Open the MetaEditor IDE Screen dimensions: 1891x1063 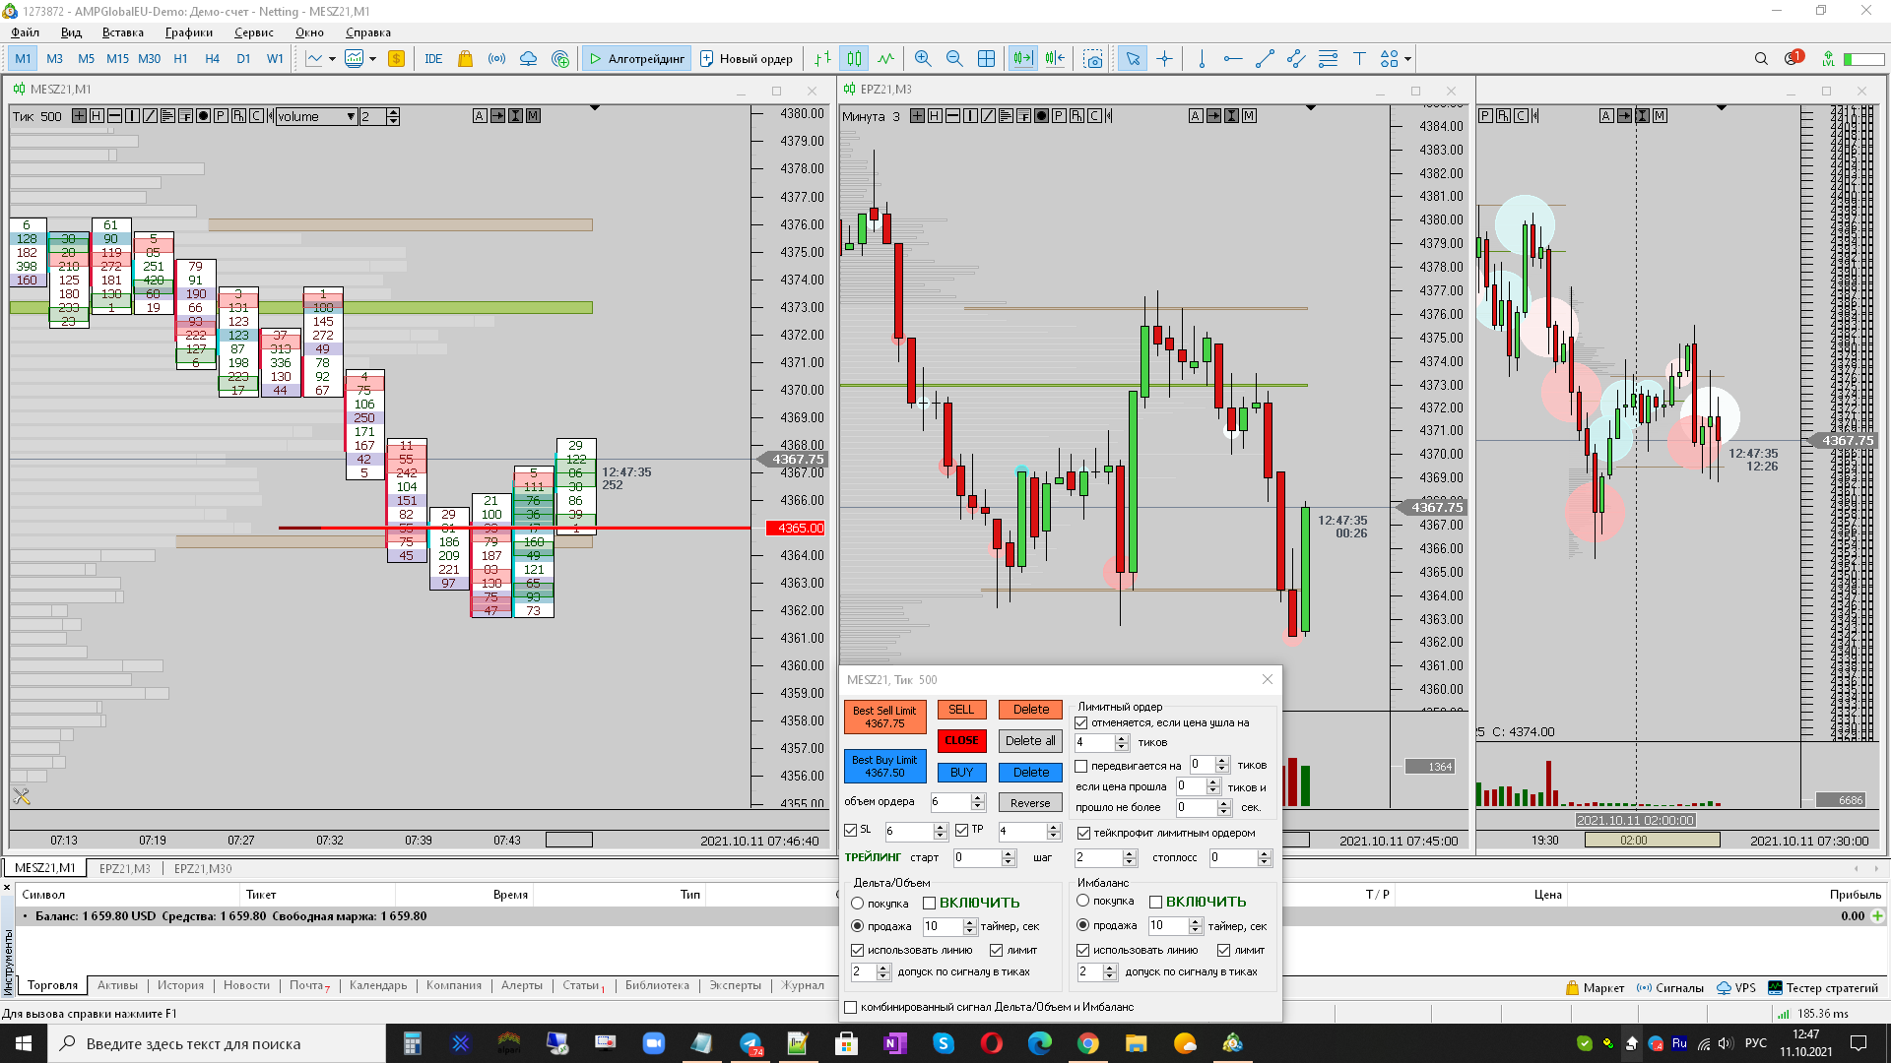click(433, 59)
